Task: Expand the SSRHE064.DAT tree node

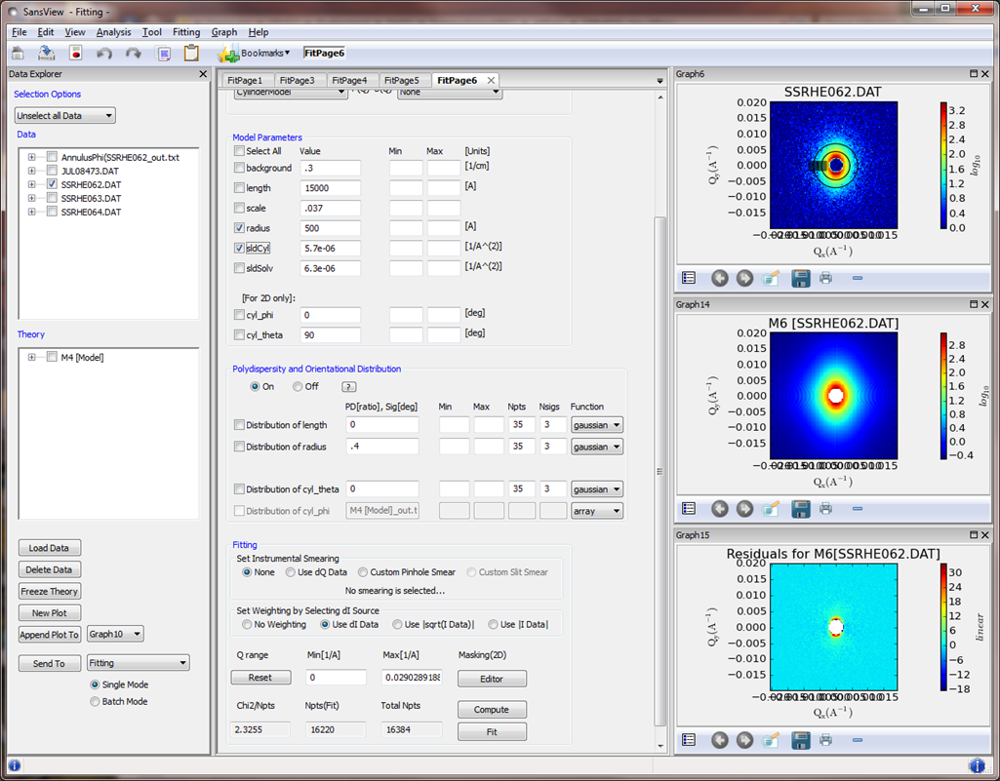Action: (31, 212)
